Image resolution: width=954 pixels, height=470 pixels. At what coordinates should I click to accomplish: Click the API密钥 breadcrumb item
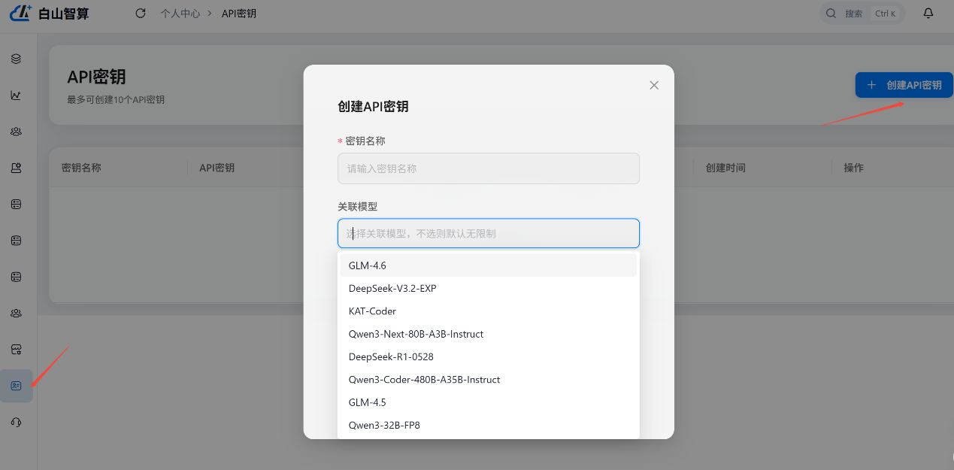[239, 14]
